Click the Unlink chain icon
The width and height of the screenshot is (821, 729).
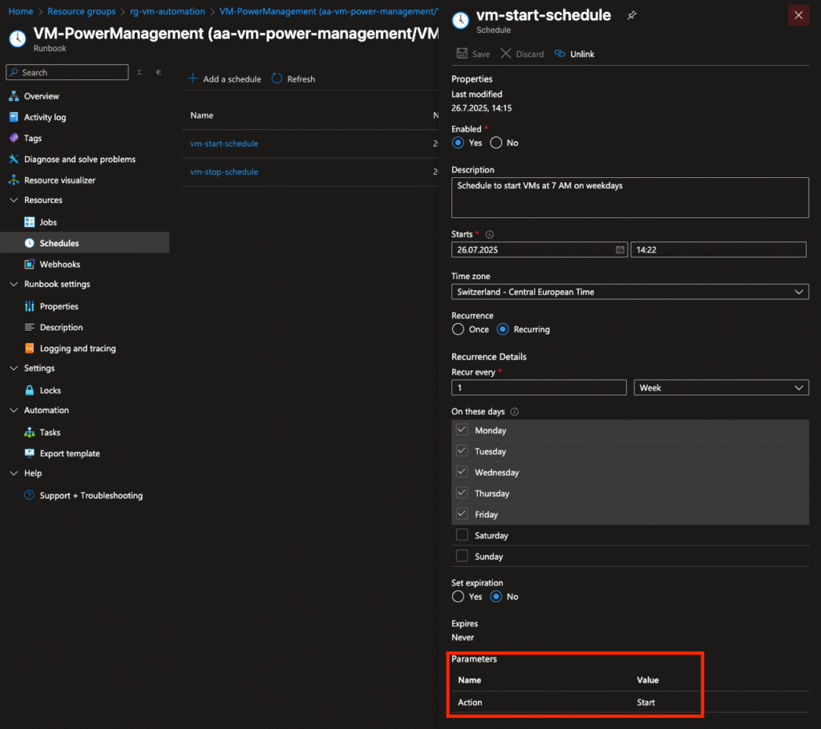(x=560, y=54)
